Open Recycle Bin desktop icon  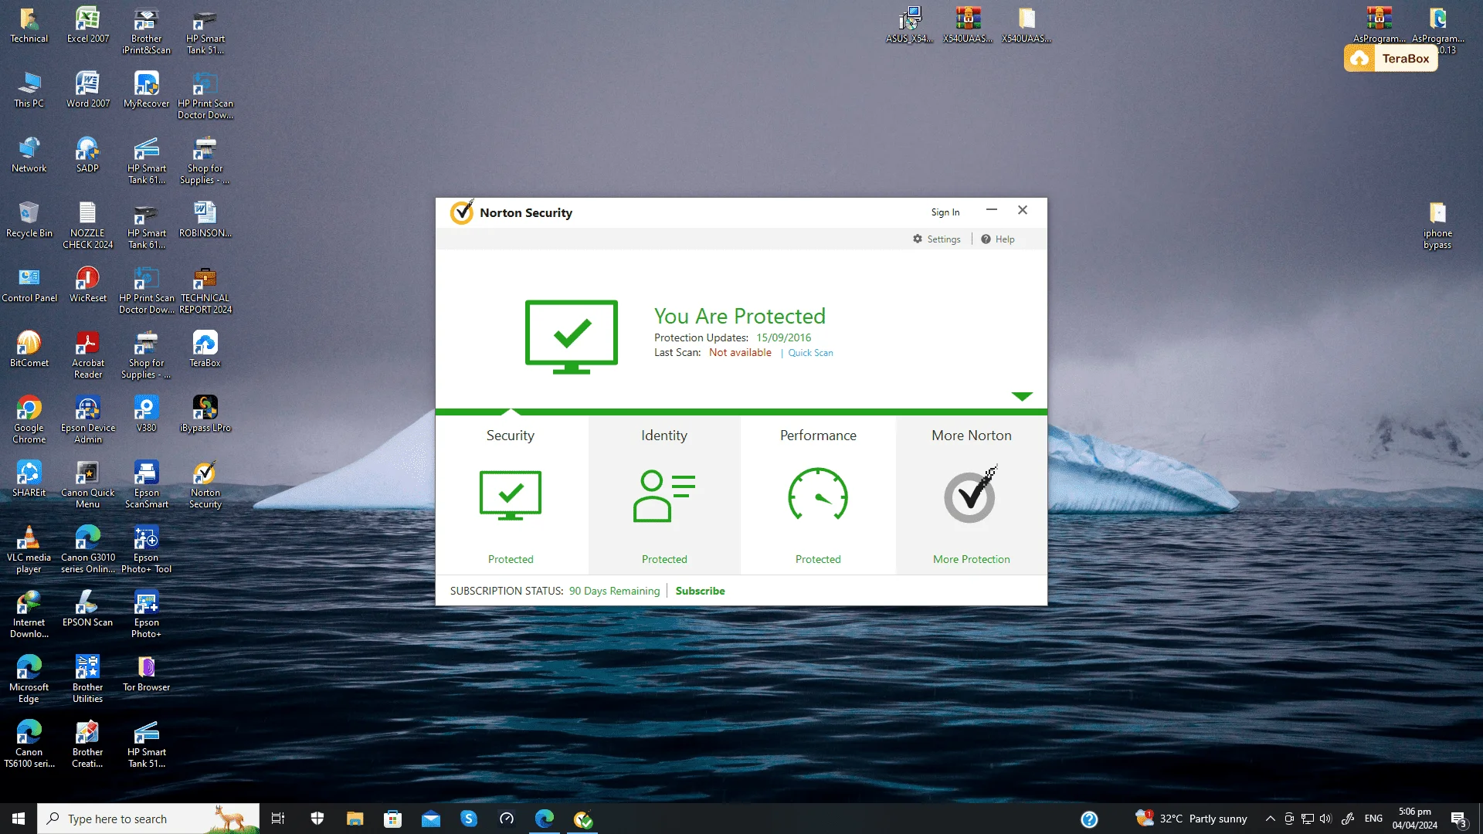[x=29, y=219]
